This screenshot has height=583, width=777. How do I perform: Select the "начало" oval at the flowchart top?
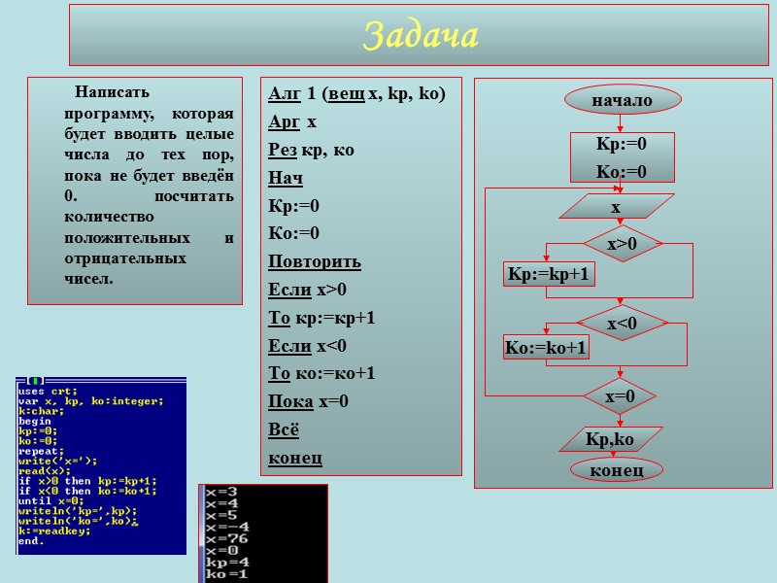tap(624, 100)
